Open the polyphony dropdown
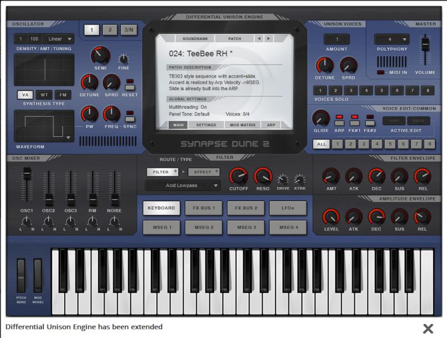Viewport: 447px width, 338px height. [x=392, y=39]
